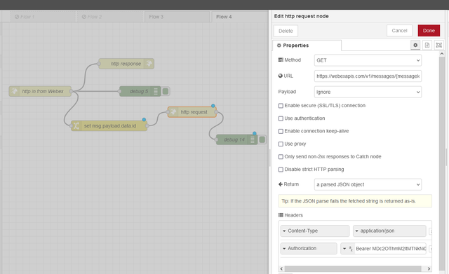Screen dimensions: 449x274
Task: Select the debug 5 node
Action: (140, 91)
